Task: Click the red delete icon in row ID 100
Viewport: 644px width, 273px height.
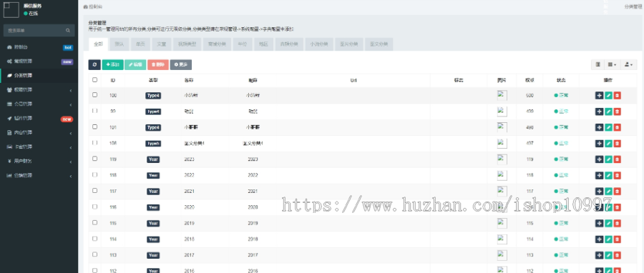Action: coord(617,95)
